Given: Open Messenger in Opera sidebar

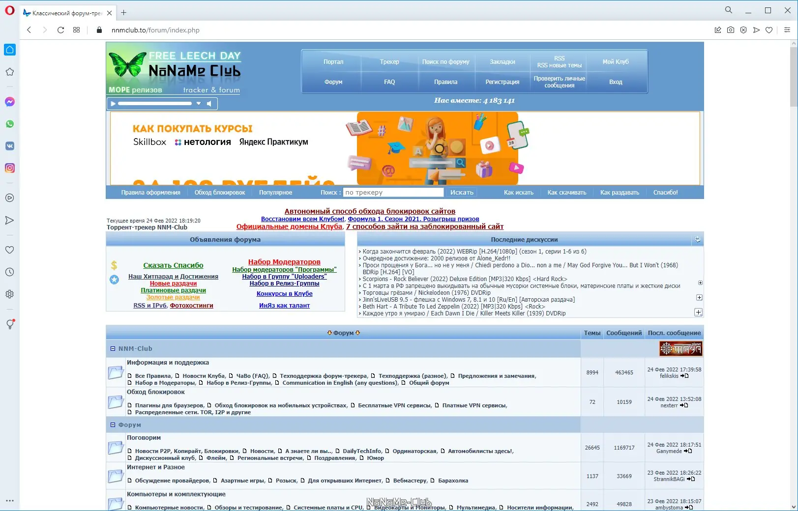Looking at the screenshot, I should pos(10,102).
